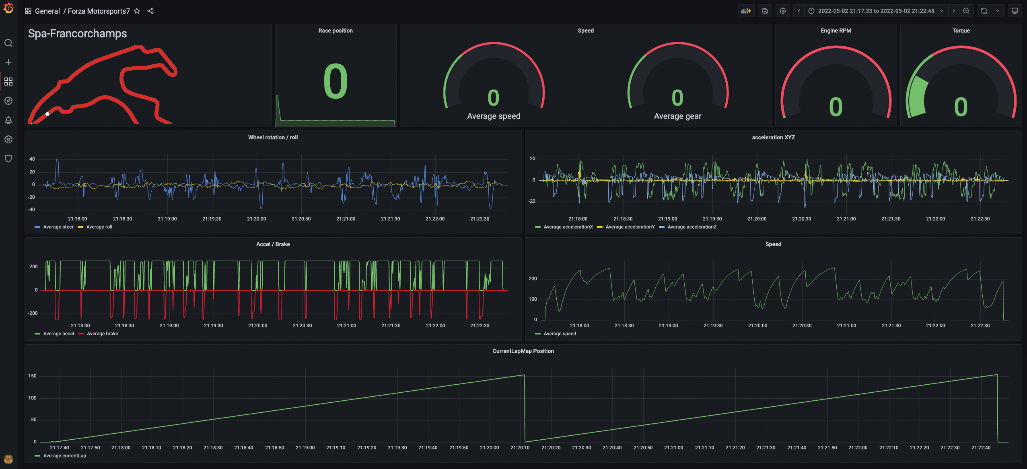The height and width of the screenshot is (469, 1027).
Task: Click the Wheel rotation / roll panel title
Action: pos(273,137)
